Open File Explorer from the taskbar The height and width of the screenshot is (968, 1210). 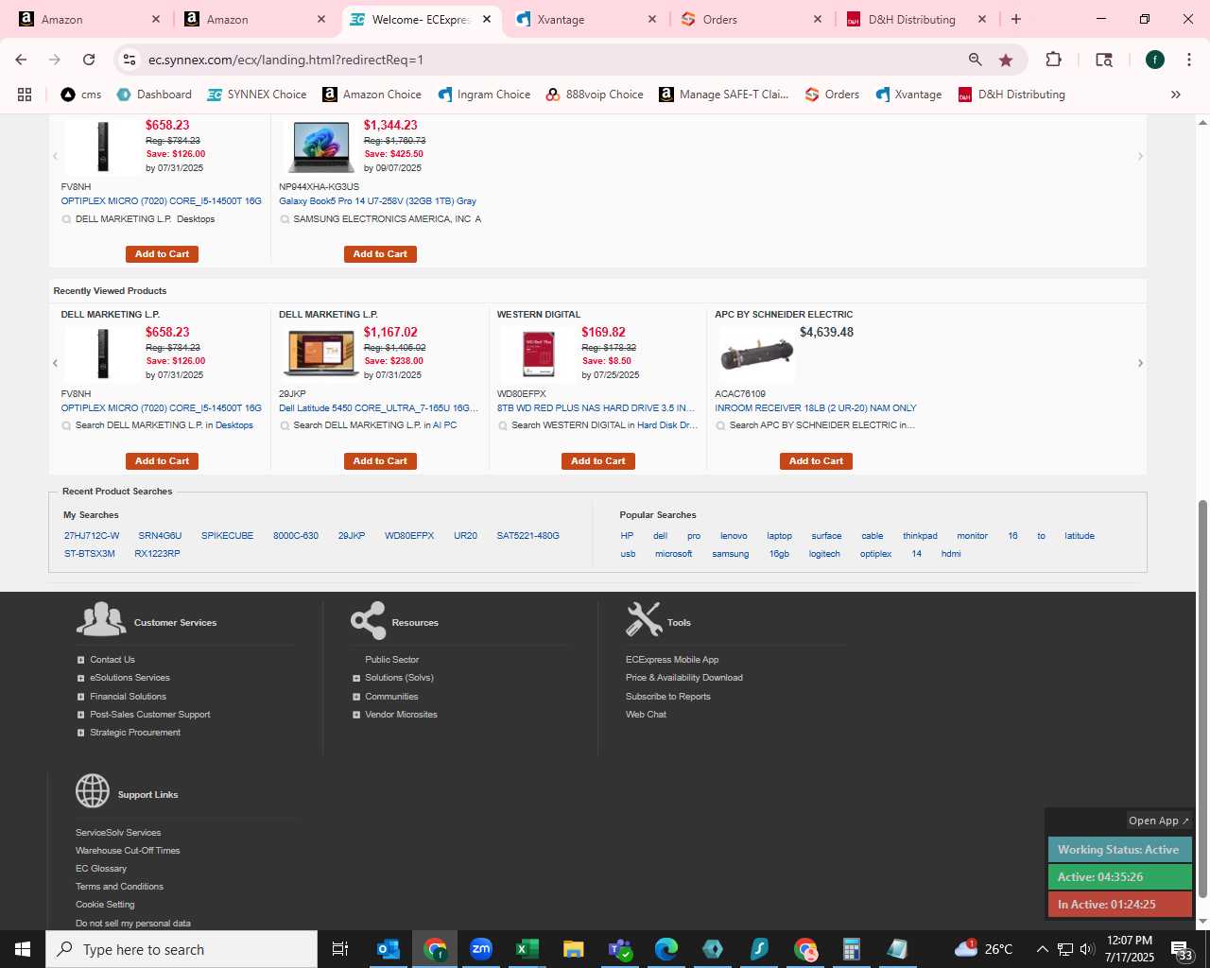[573, 949]
